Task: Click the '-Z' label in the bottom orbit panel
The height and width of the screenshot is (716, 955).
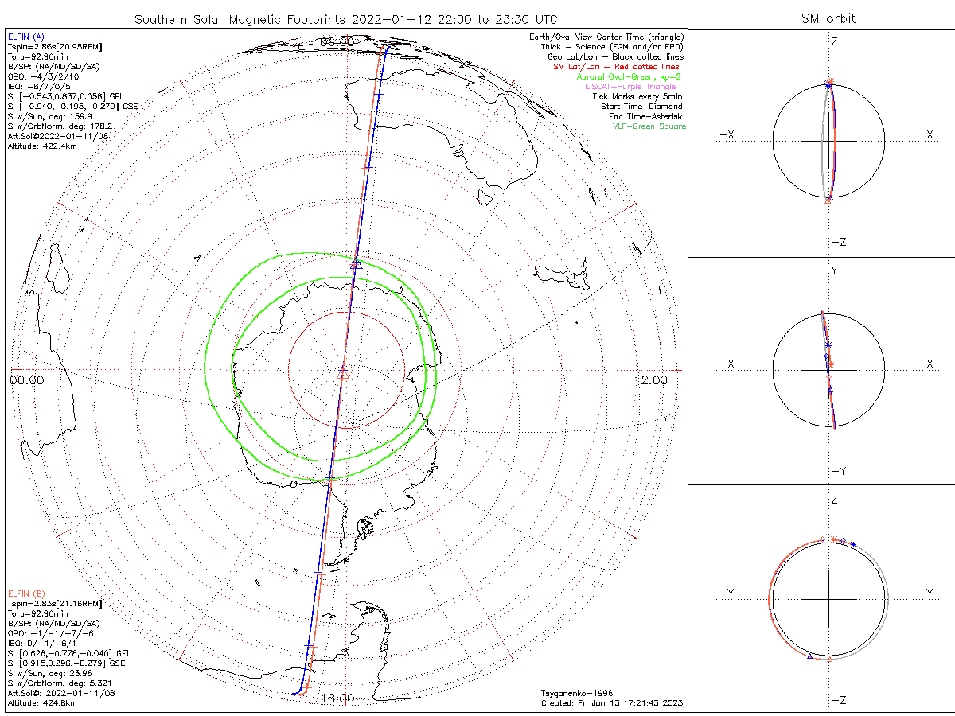Action: [x=837, y=700]
